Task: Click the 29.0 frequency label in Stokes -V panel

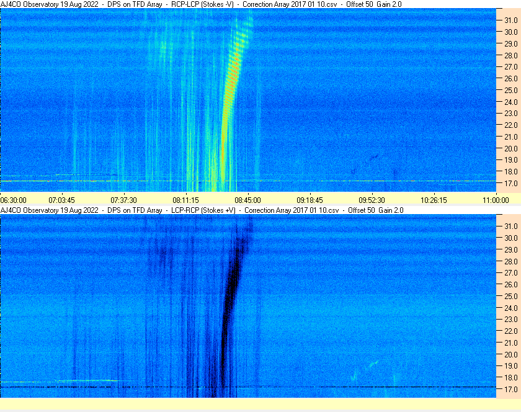Action: 511,43
